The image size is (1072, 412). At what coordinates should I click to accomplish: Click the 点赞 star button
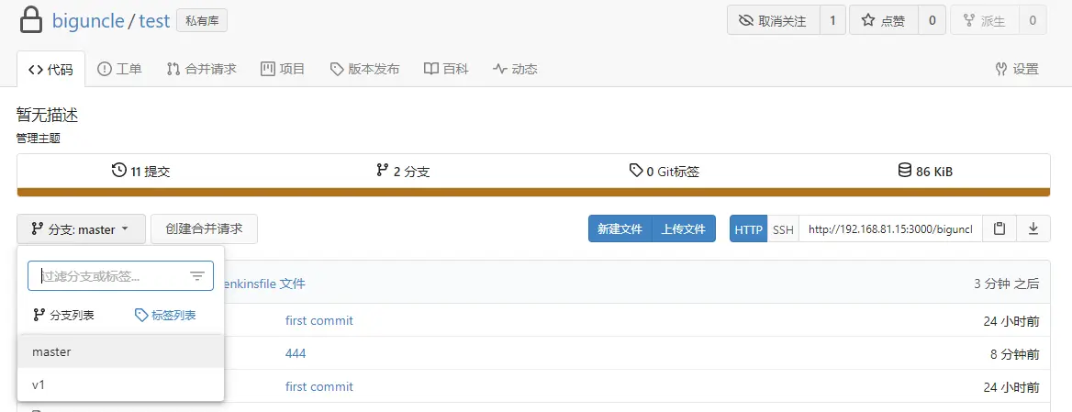[883, 21]
